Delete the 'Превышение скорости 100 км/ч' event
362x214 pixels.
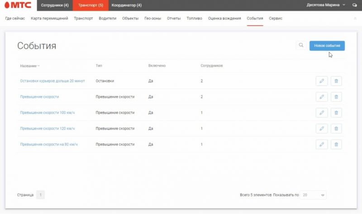click(336, 113)
